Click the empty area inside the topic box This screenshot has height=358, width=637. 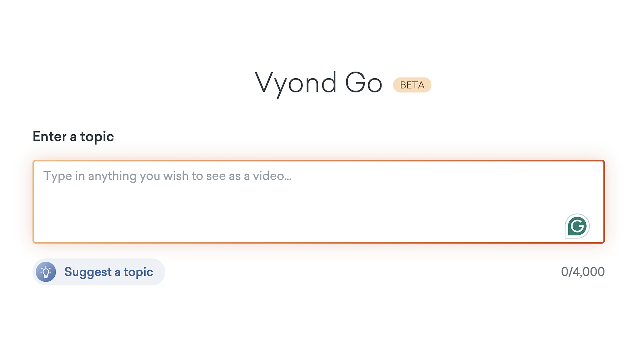pos(299,215)
